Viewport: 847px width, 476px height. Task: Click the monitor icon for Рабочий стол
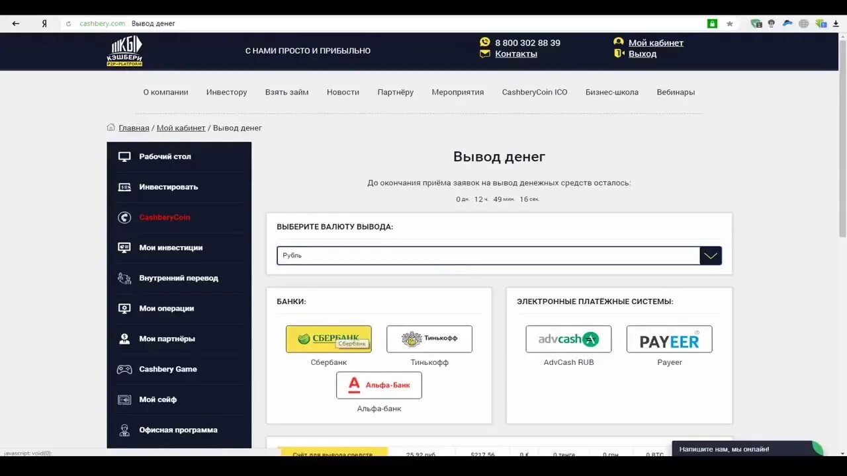tap(124, 157)
